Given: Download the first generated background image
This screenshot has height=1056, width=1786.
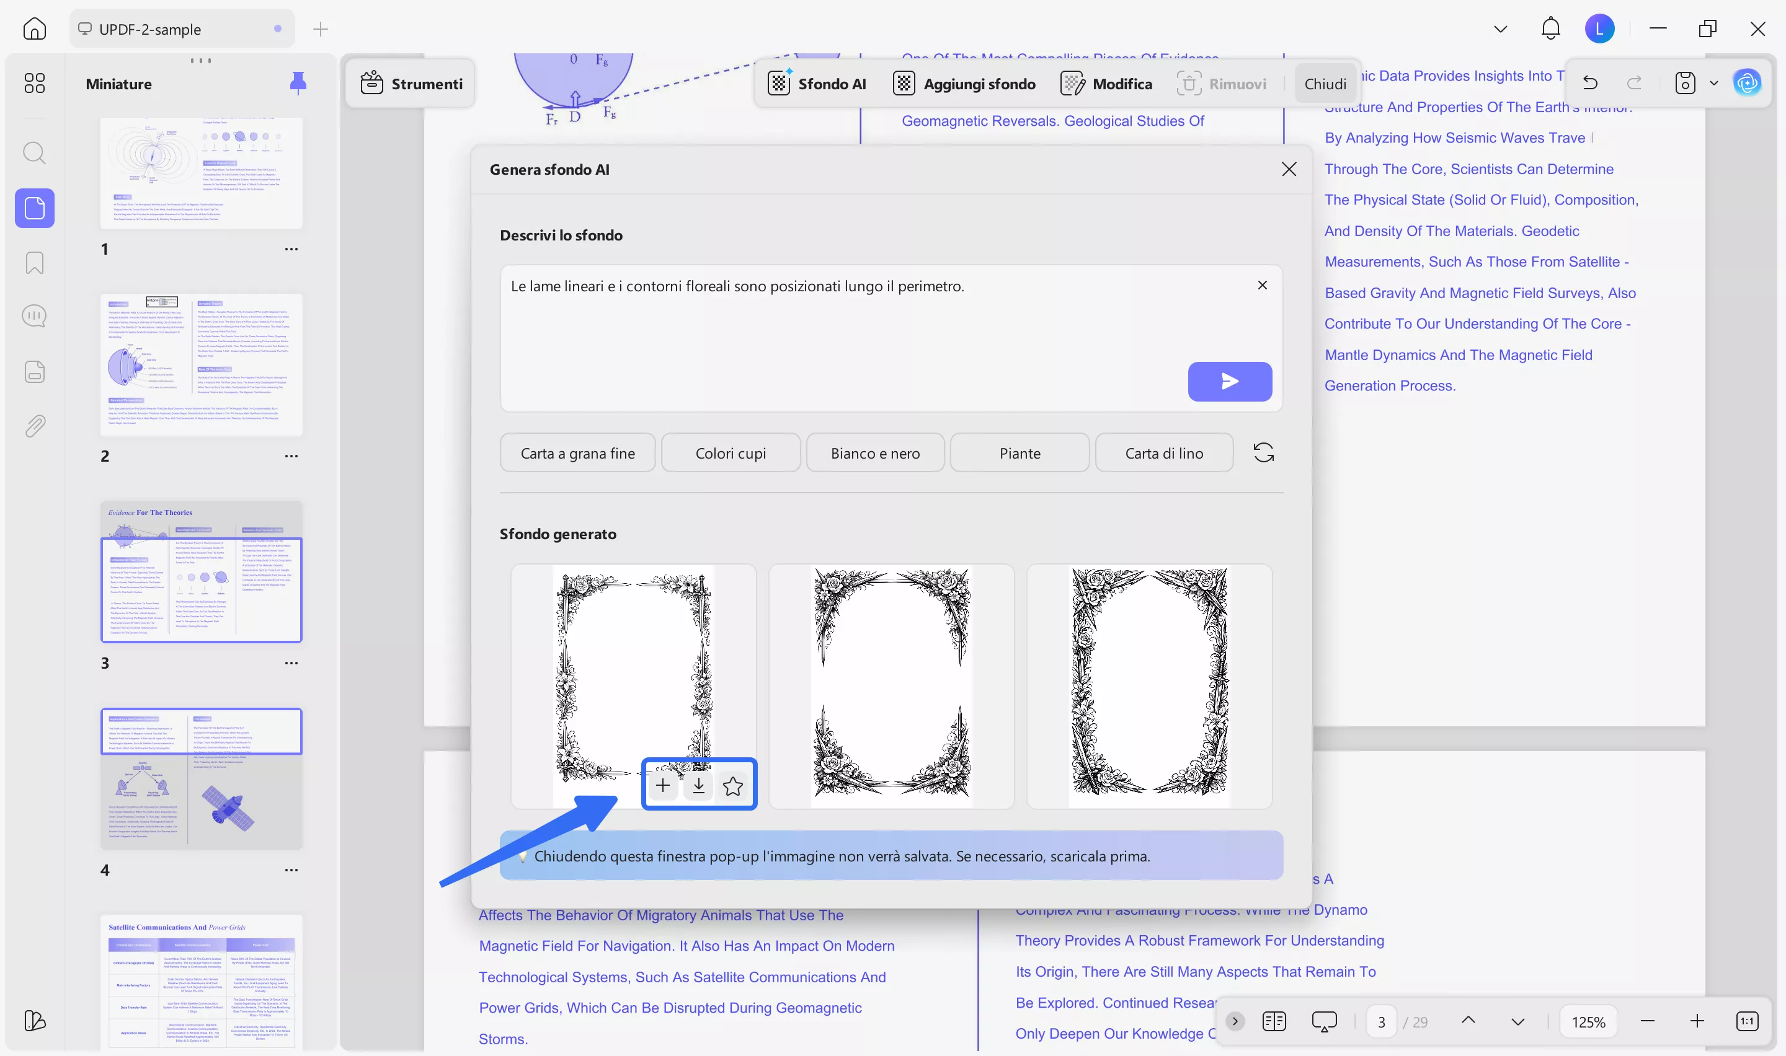Looking at the screenshot, I should coord(698,785).
